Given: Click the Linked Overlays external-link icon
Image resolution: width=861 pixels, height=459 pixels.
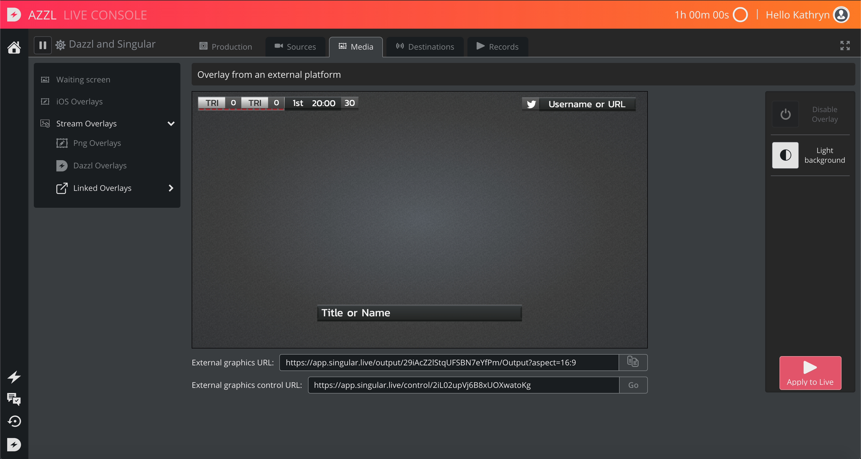Looking at the screenshot, I should [62, 188].
